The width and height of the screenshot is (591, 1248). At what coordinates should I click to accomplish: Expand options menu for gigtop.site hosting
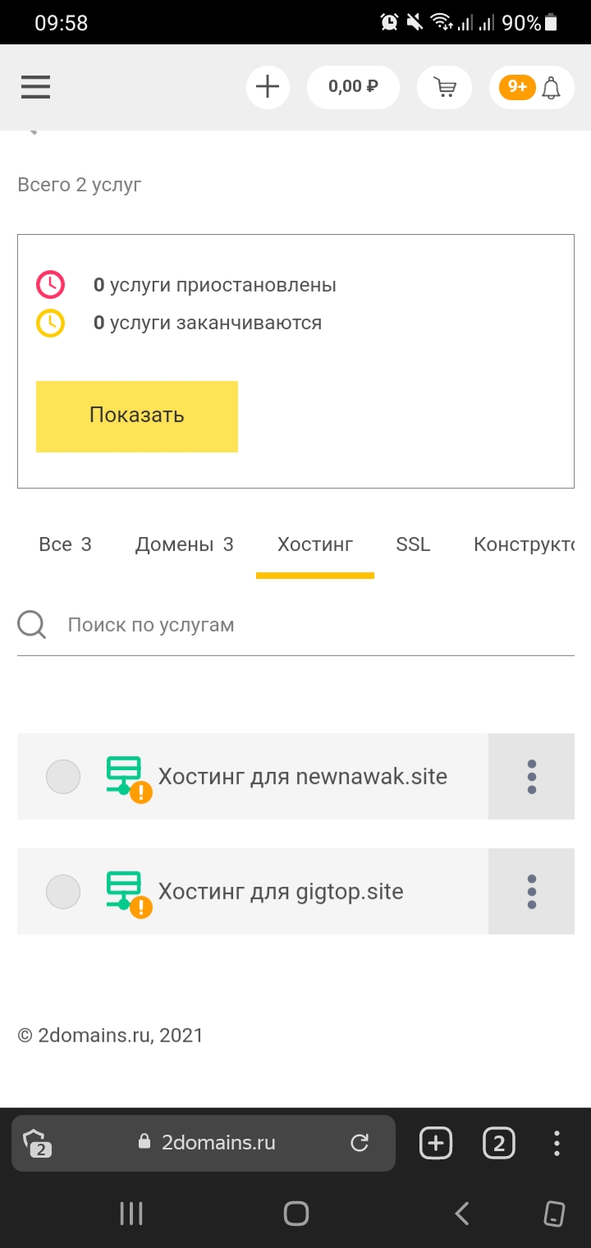[531, 892]
